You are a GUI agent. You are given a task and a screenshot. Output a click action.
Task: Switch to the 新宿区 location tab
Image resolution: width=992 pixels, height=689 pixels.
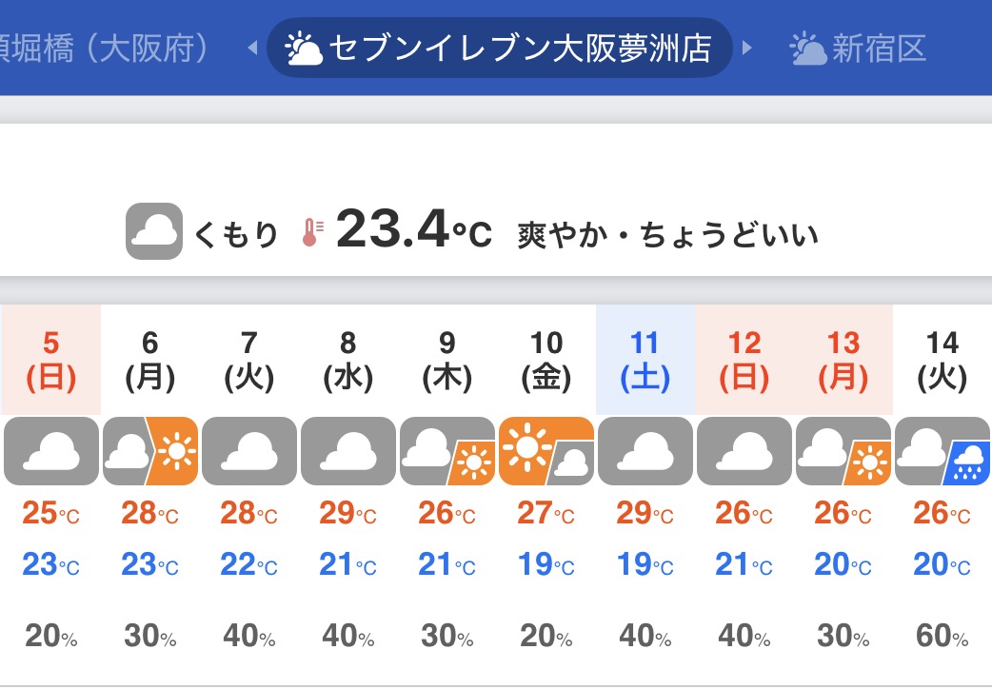pyautogui.click(x=858, y=48)
